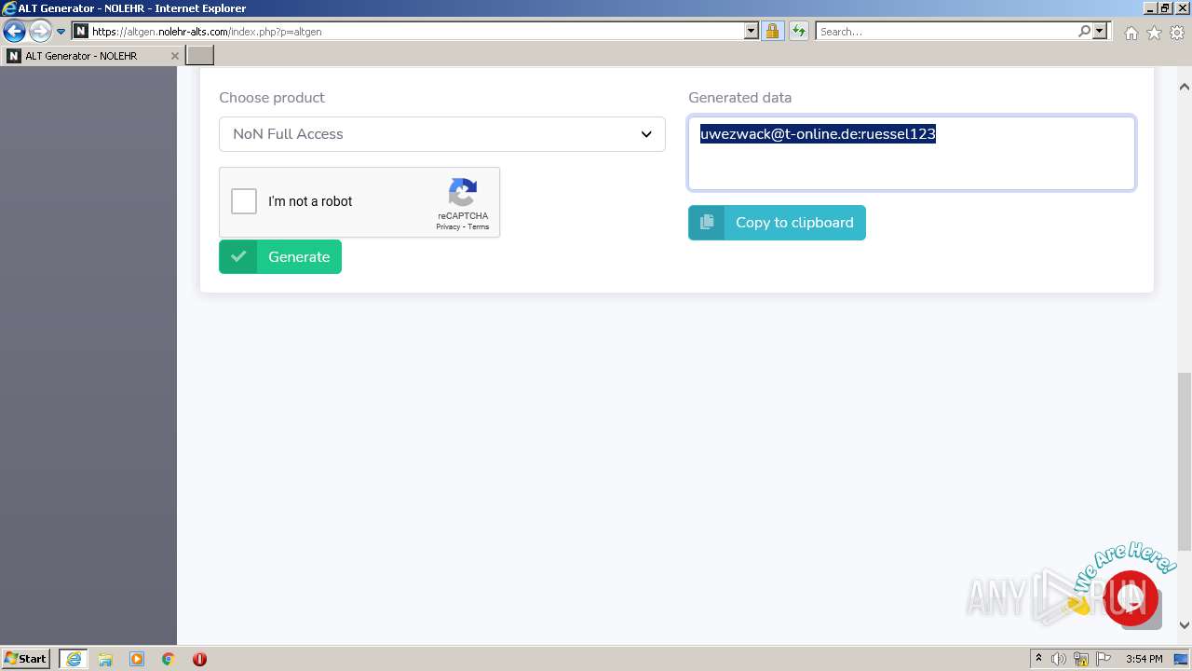Viewport: 1192px width, 671px height.
Task: Open the Action Center flag icon
Action: (1104, 659)
